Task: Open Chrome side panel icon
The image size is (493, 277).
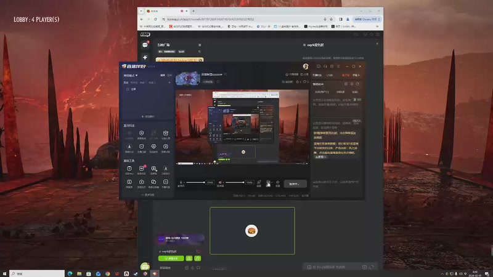Action: [x=341, y=19]
